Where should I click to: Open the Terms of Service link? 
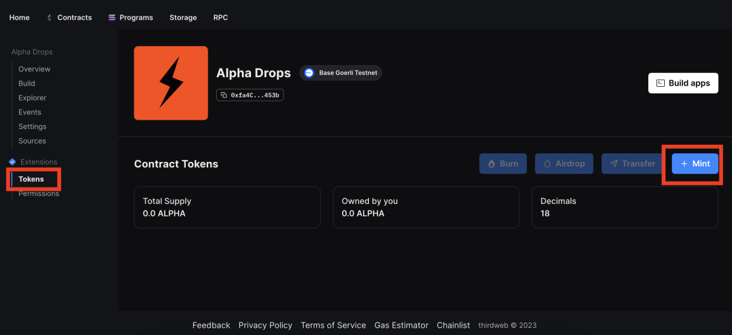[333, 325]
